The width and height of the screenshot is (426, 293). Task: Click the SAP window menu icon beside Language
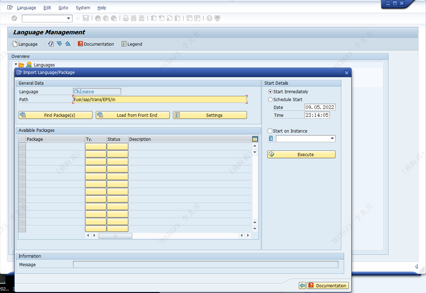(10, 8)
